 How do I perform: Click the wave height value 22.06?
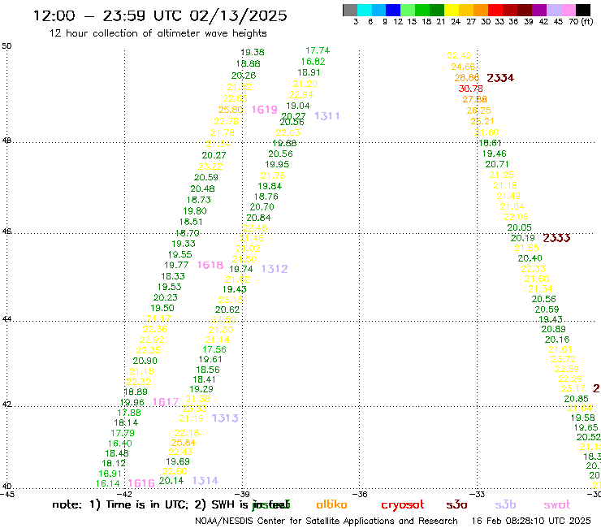coord(516,217)
